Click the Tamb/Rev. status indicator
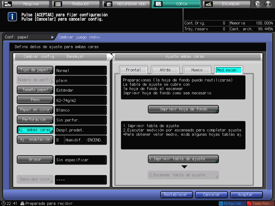275x206 pixels. (x=261, y=203)
